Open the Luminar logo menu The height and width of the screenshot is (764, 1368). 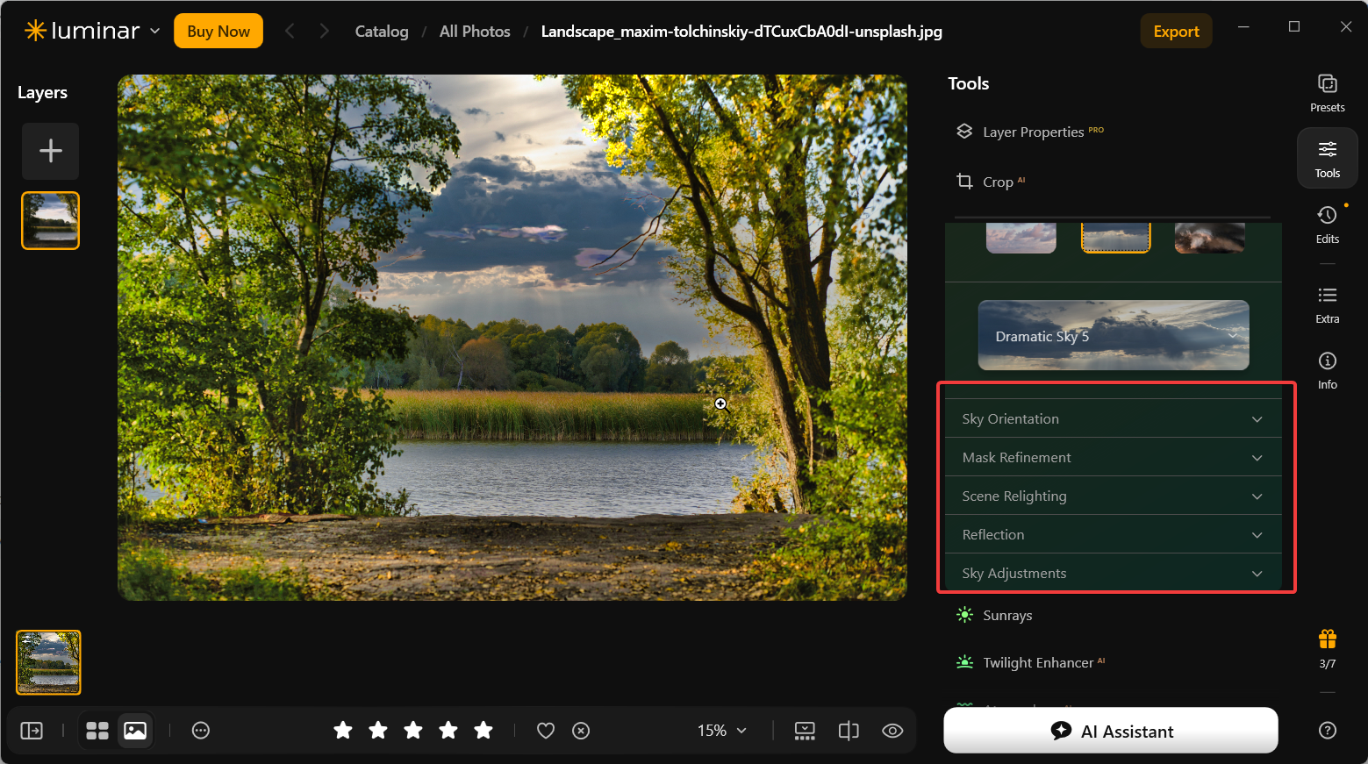(92, 31)
